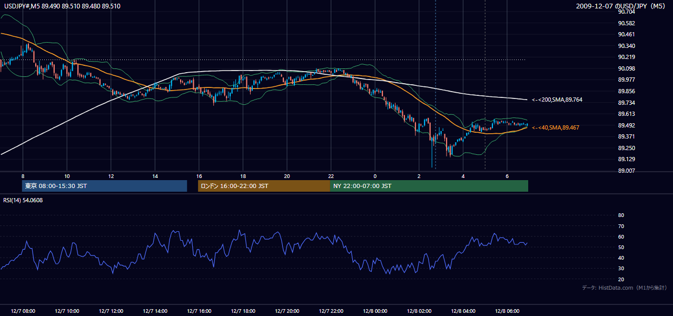
Task: Click hour label 2 under the price chart
Action: (x=419, y=176)
